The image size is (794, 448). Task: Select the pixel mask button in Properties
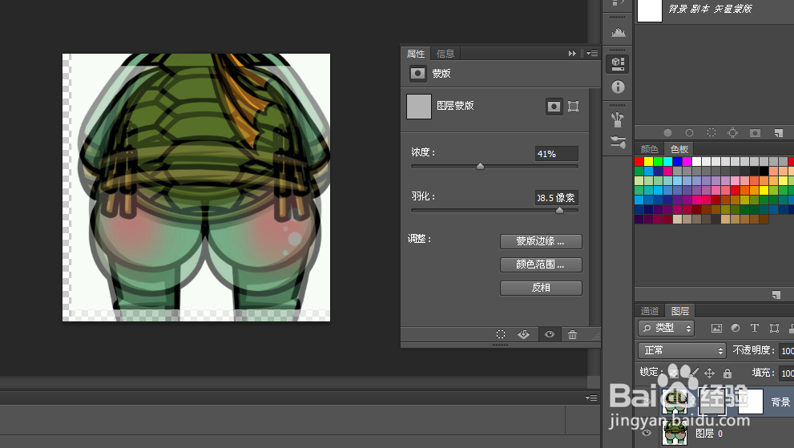pyautogui.click(x=554, y=107)
